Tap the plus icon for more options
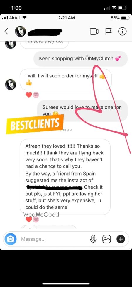The width and height of the screenshot is (132, 287). [121, 239]
